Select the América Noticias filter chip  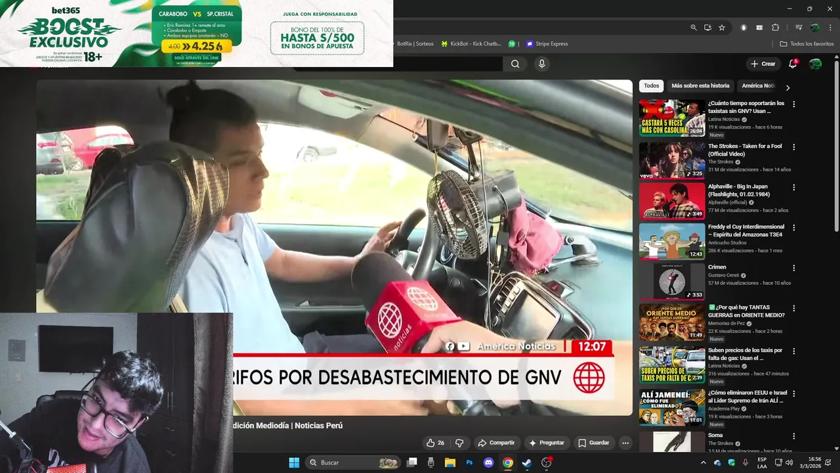tap(759, 86)
